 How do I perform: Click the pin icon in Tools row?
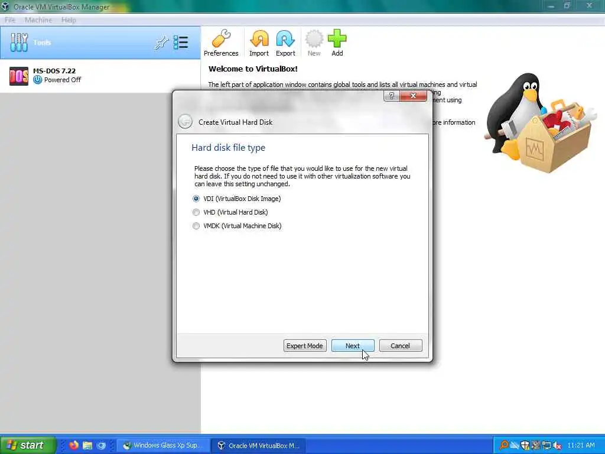[161, 43]
